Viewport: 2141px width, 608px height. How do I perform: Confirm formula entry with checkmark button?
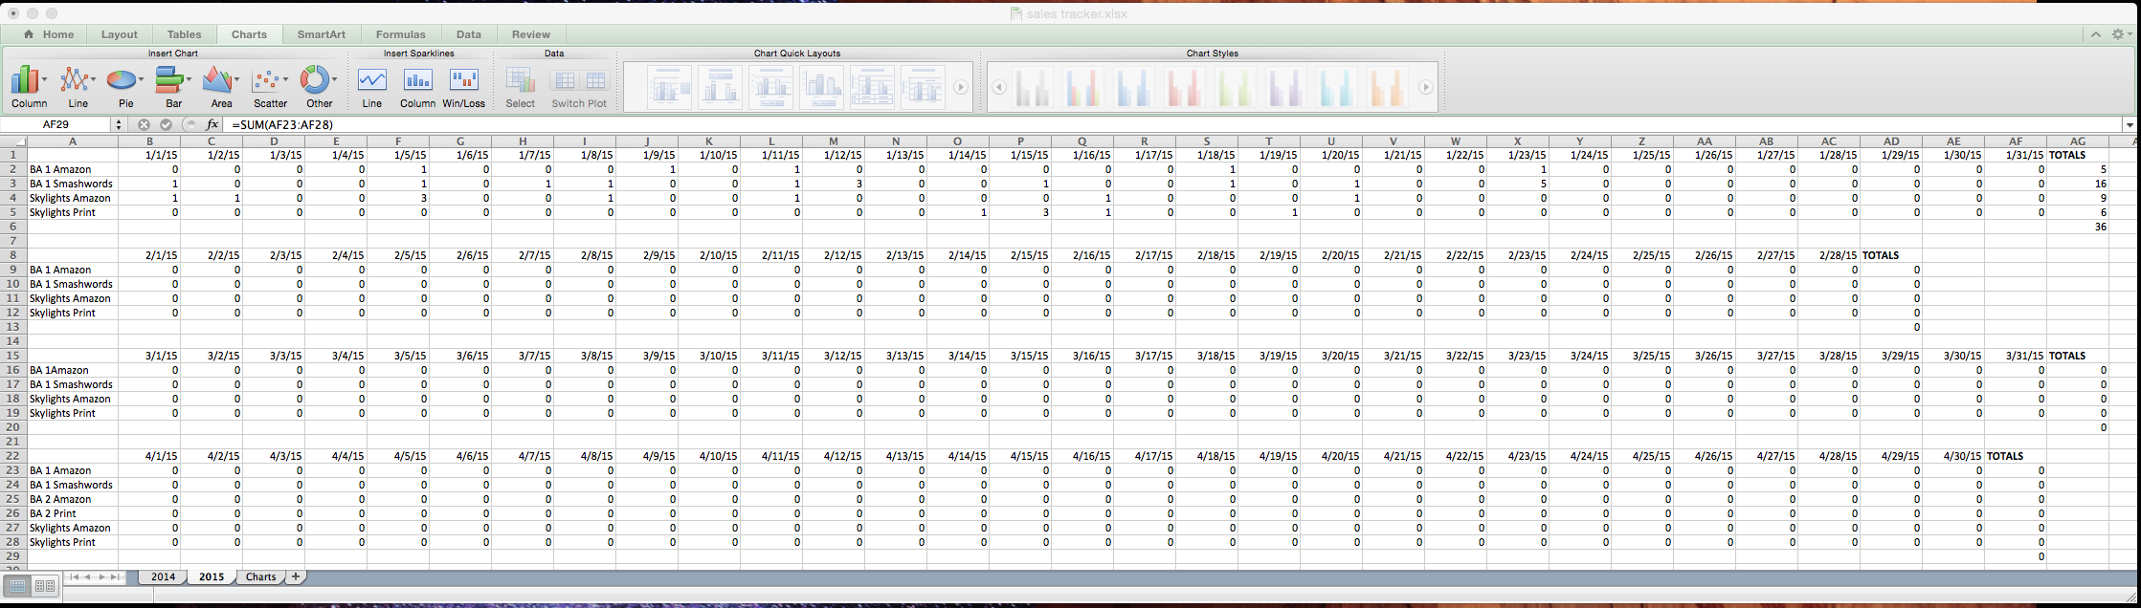(x=166, y=124)
